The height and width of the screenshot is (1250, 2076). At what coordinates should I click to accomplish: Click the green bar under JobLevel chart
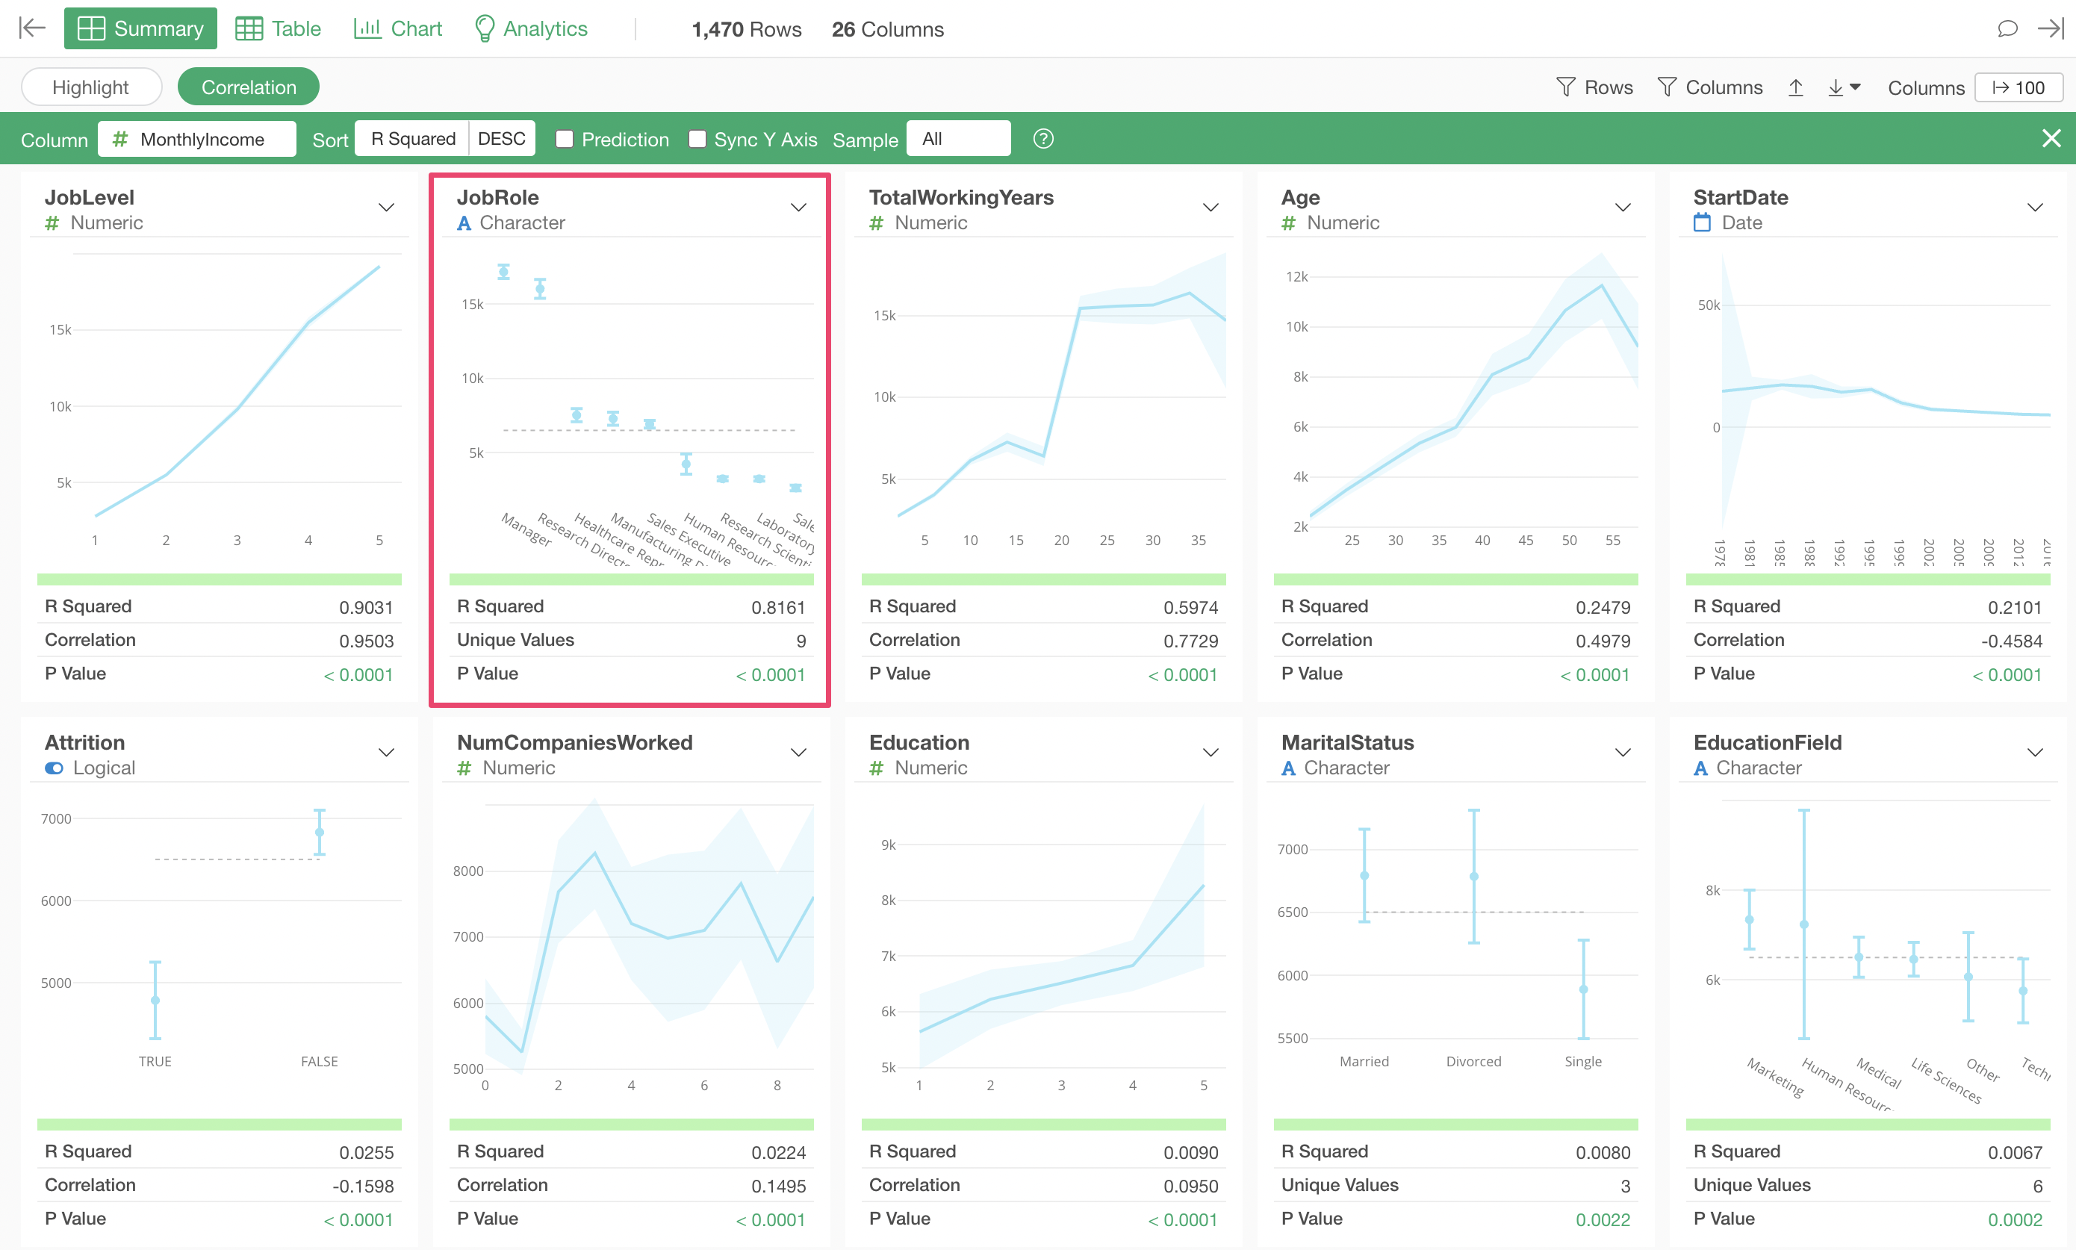pyautogui.click(x=219, y=579)
